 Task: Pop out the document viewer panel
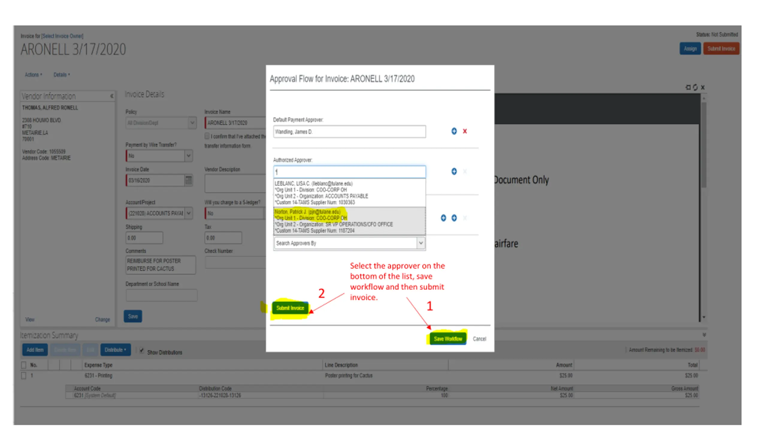(688, 87)
